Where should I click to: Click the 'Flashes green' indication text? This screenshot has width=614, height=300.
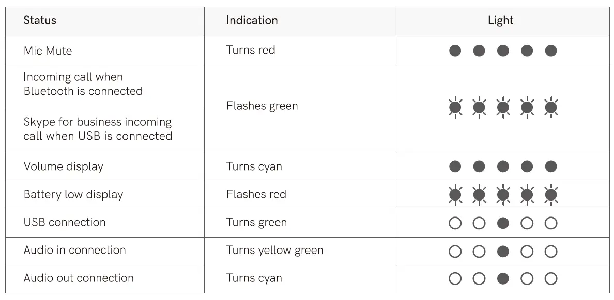coord(262,106)
